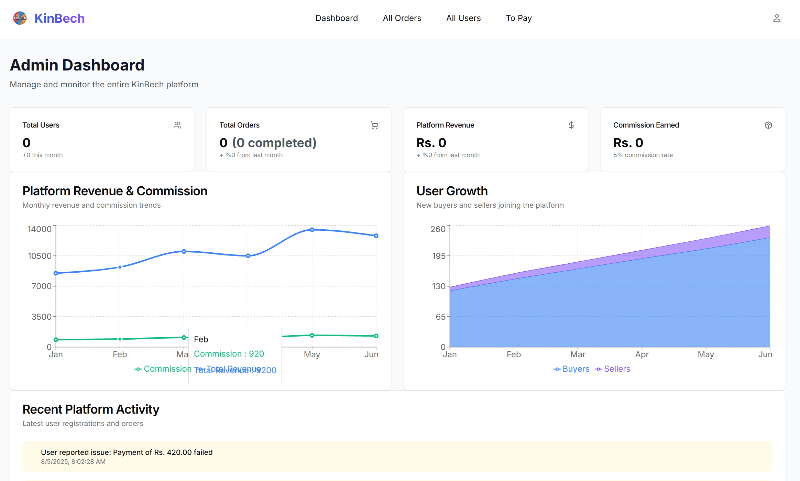Toggle the Commission legend entry
The image size is (800, 481).
163,369
